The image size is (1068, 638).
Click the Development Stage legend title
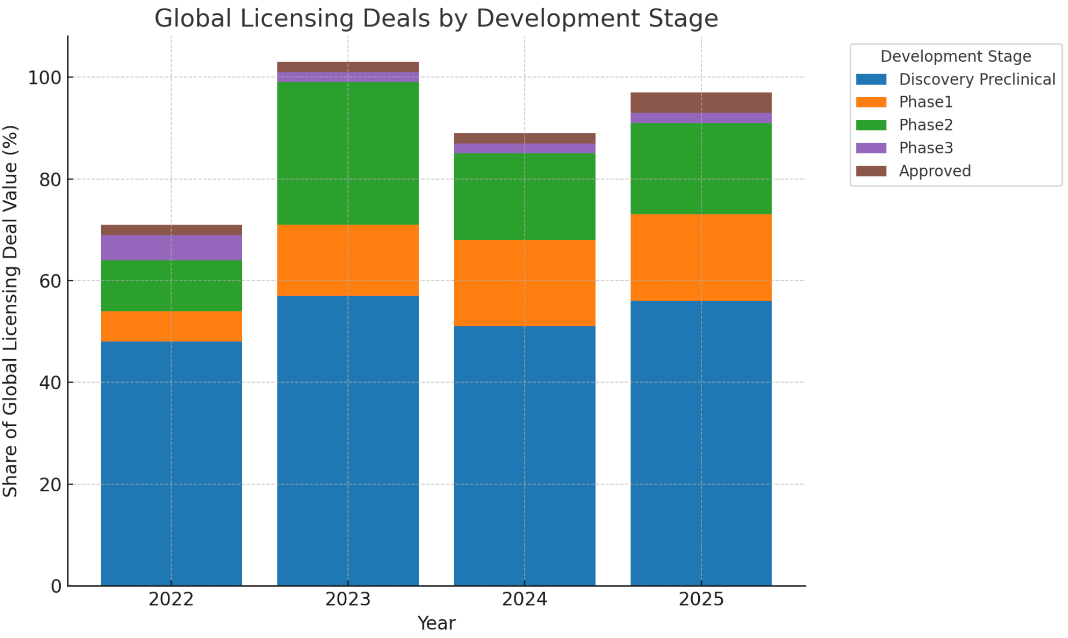click(x=955, y=57)
